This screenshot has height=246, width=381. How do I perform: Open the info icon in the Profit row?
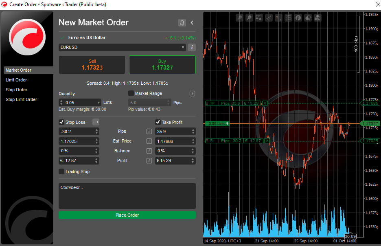[x=149, y=161]
